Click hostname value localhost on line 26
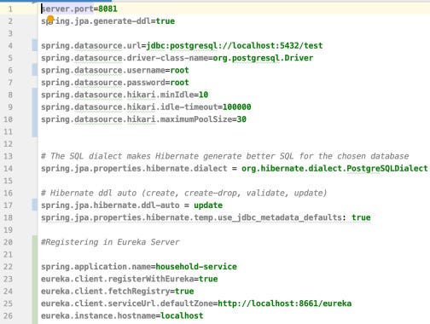430x324 pixels. coord(182,315)
